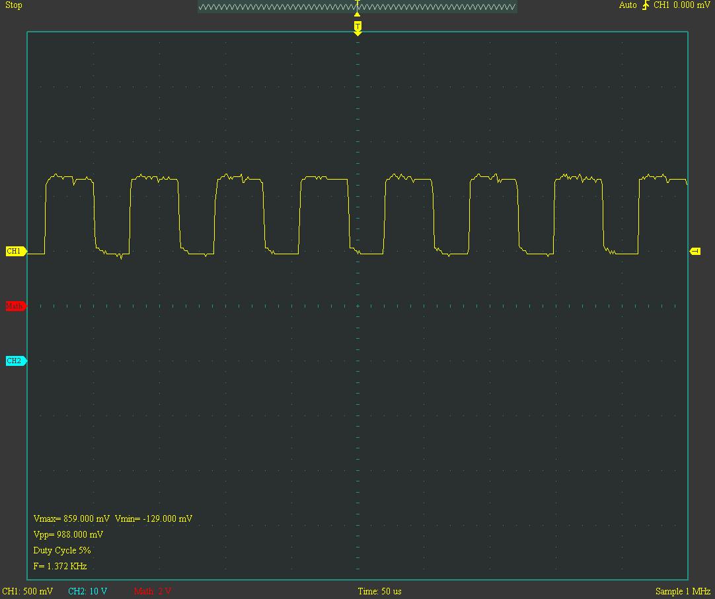The width and height of the screenshot is (715, 599).
Task: Click the Time: 50 us timebase readout
Action: click(379, 591)
